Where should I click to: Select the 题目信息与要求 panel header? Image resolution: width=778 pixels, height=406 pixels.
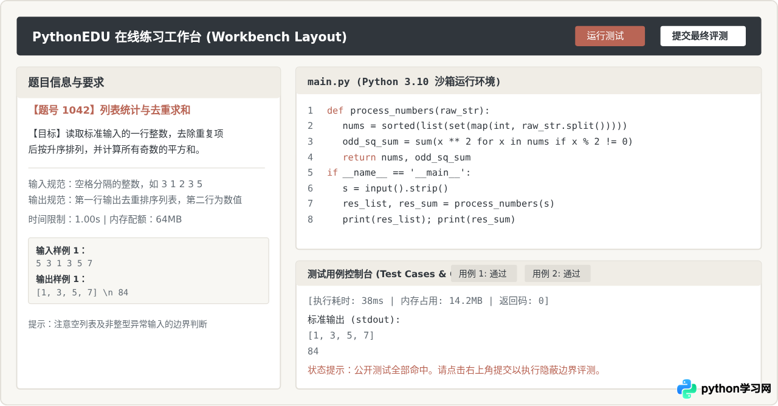tap(149, 83)
